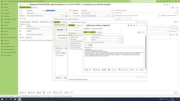Viewport: 180px width, 101px height.
Task: Click the link icon in template creation dialog header
Action: point(137,25)
